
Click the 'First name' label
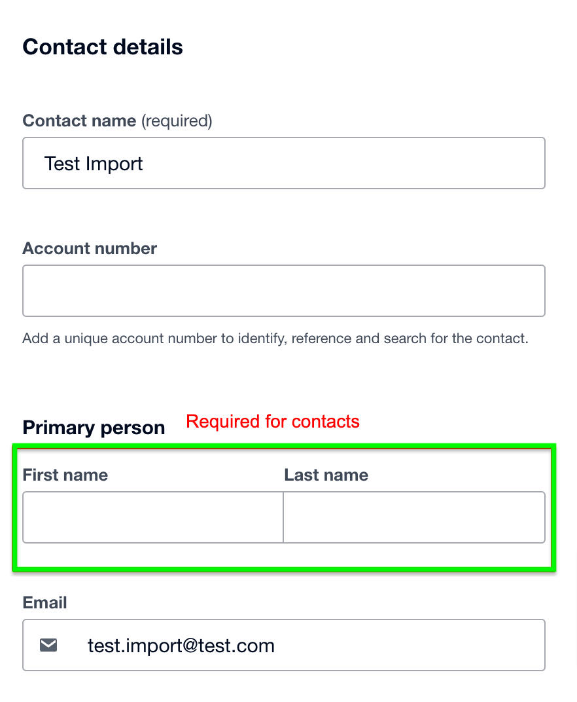[65, 475]
